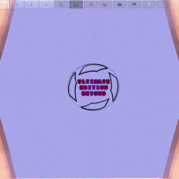Switch to workspace 3 in the pager

[x=31, y=4]
